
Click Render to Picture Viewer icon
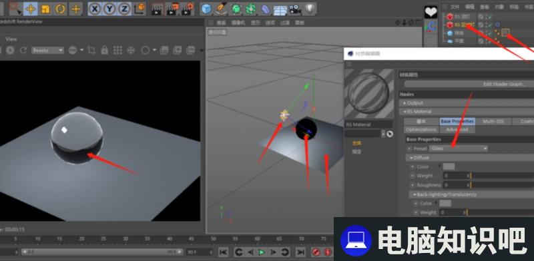tap(172, 9)
